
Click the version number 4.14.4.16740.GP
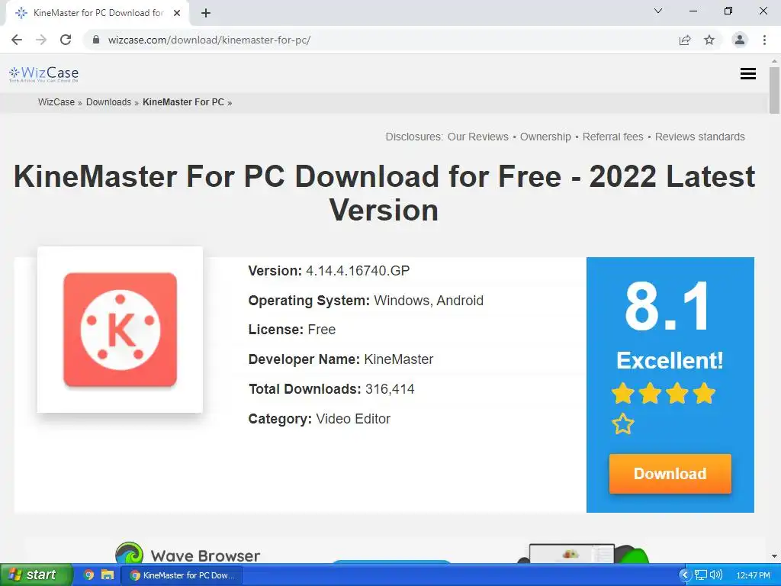click(358, 271)
